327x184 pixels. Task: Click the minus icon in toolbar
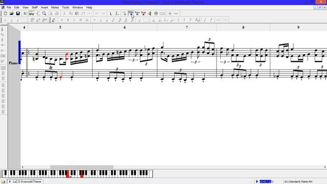pos(176,14)
